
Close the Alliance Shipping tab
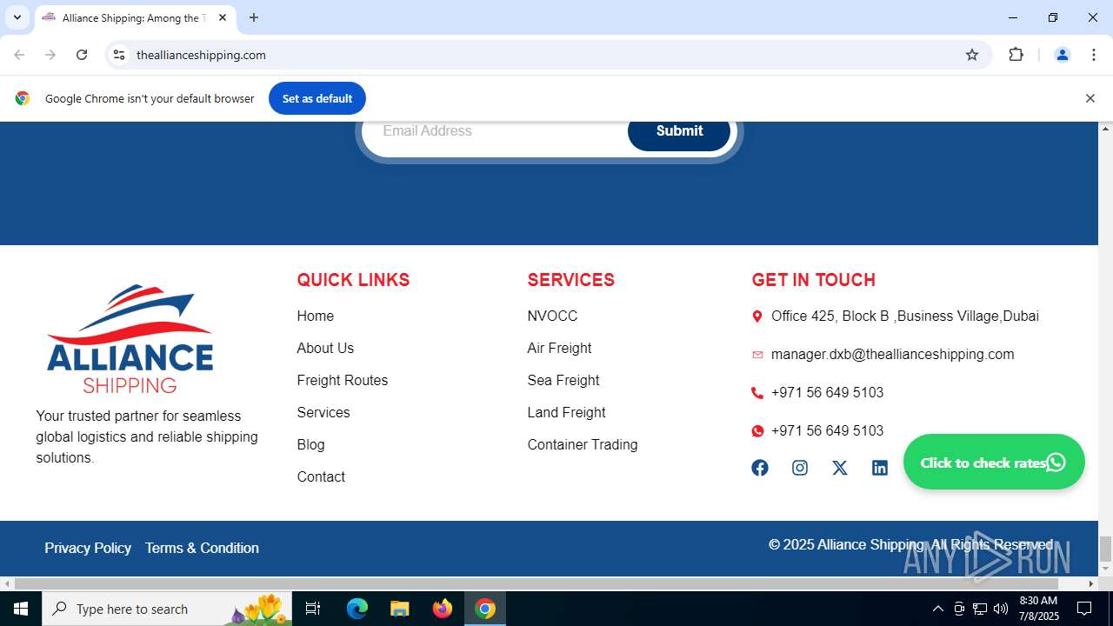223,17
